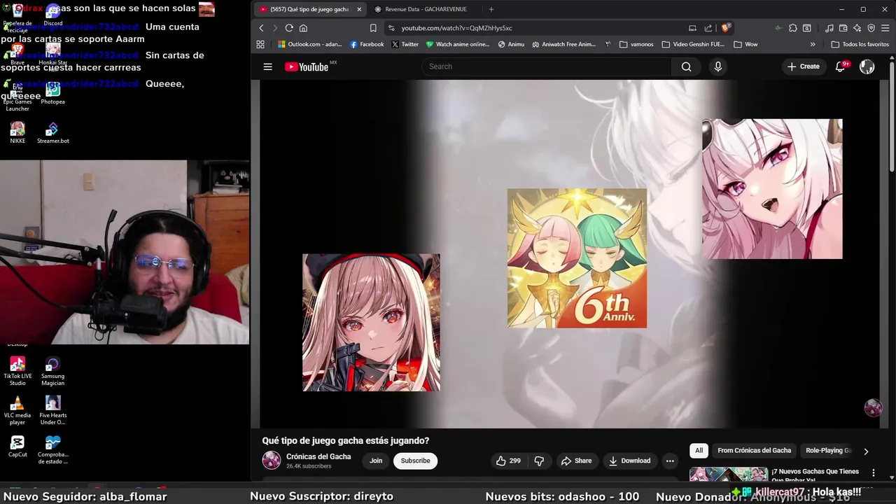Dislike the video
Screen dimensions: 896x504
[539, 461]
